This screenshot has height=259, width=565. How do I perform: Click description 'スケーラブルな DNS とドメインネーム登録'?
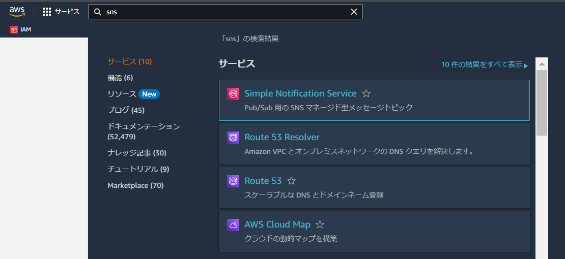pos(314,196)
